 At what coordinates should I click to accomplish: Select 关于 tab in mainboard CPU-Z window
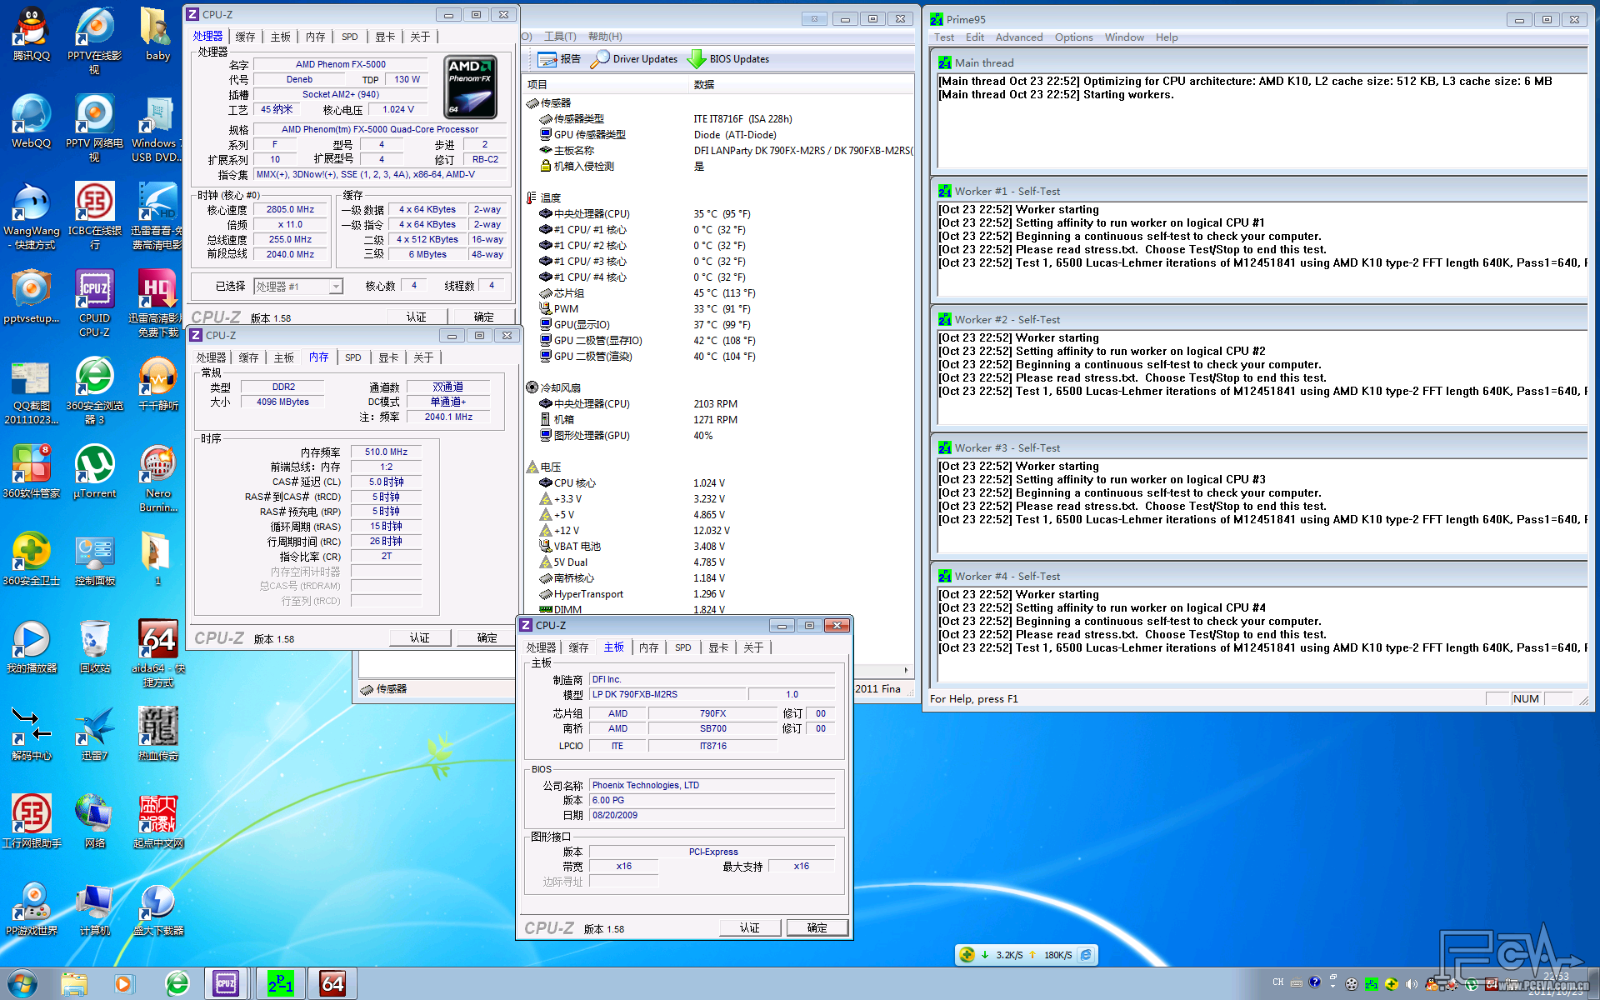point(752,647)
